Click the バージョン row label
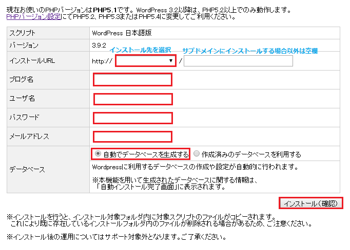 coord(24,46)
